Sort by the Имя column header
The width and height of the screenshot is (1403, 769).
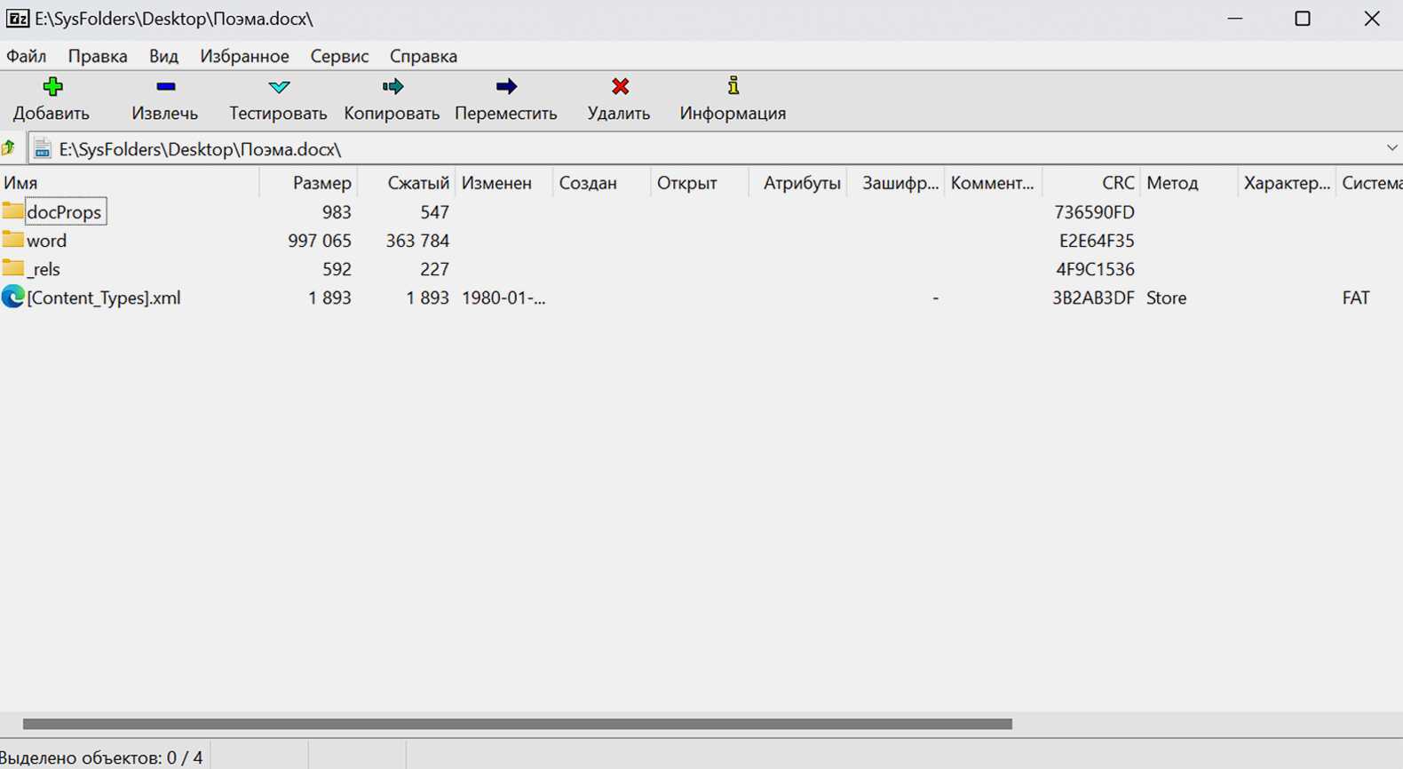[x=21, y=183]
